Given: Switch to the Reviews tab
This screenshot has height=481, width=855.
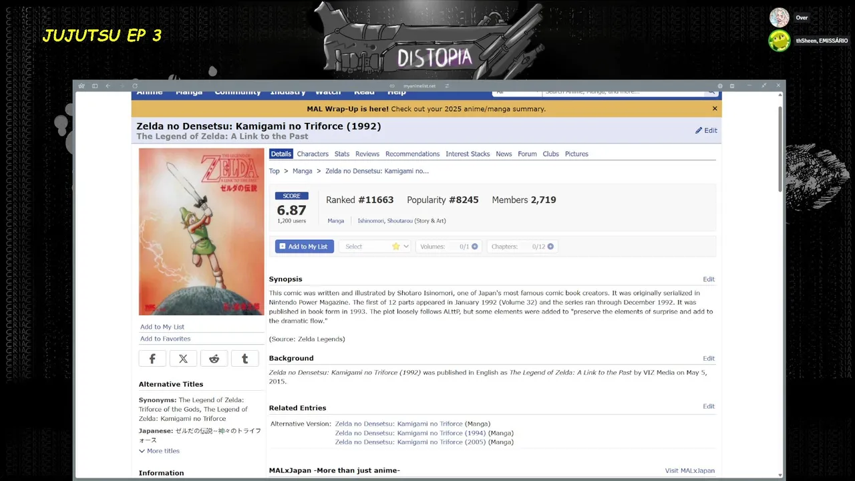Looking at the screenshot, I should pyautogui.click(x=367, y=154).
